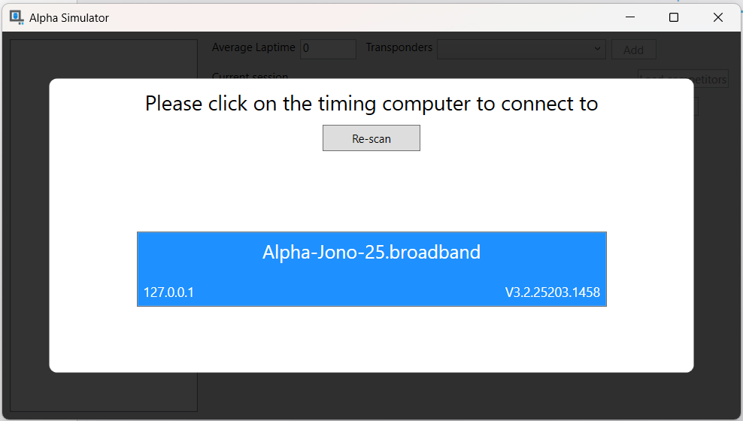The image size is (743, 421).
Task: Click the V3.2.25203.1458 version label
Action: tap(553, 292)
